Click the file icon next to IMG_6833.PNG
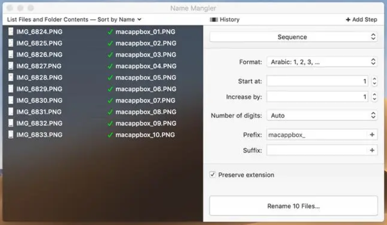This screenshot has height=225, width=387. point(11,135)
